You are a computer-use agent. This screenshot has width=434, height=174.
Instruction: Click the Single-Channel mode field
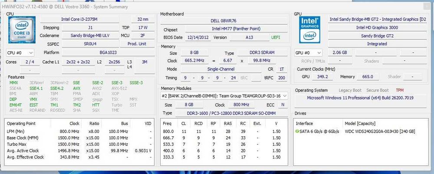(x=221, y=69)
